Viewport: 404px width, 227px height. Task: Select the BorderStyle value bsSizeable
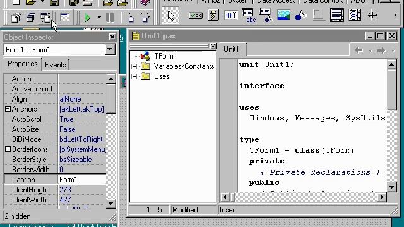(82, 160)
